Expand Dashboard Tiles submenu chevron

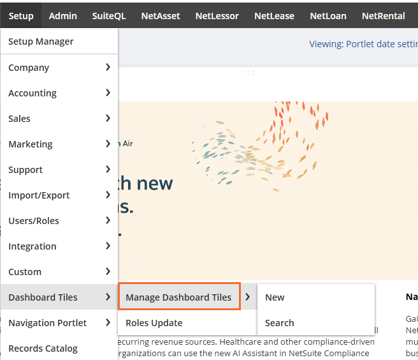coord(108,297)
